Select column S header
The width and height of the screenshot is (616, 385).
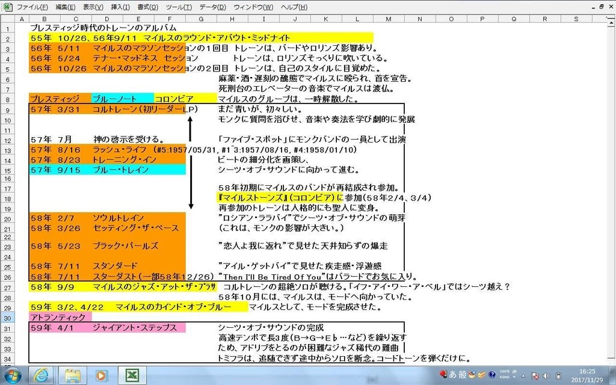pos(576,19)
